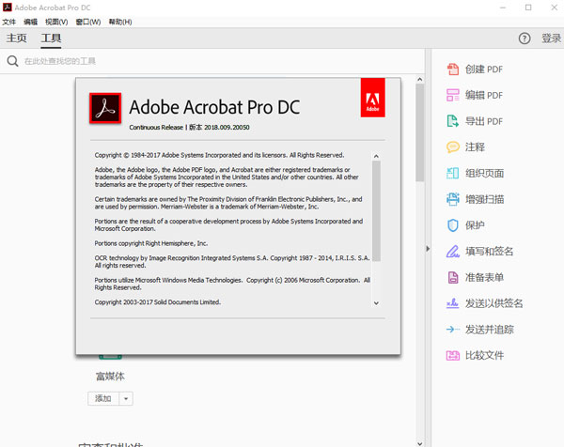This screenshot has height=447, width=564.
Task: Click the help question mark icon
Action: [x=525, y=39]
